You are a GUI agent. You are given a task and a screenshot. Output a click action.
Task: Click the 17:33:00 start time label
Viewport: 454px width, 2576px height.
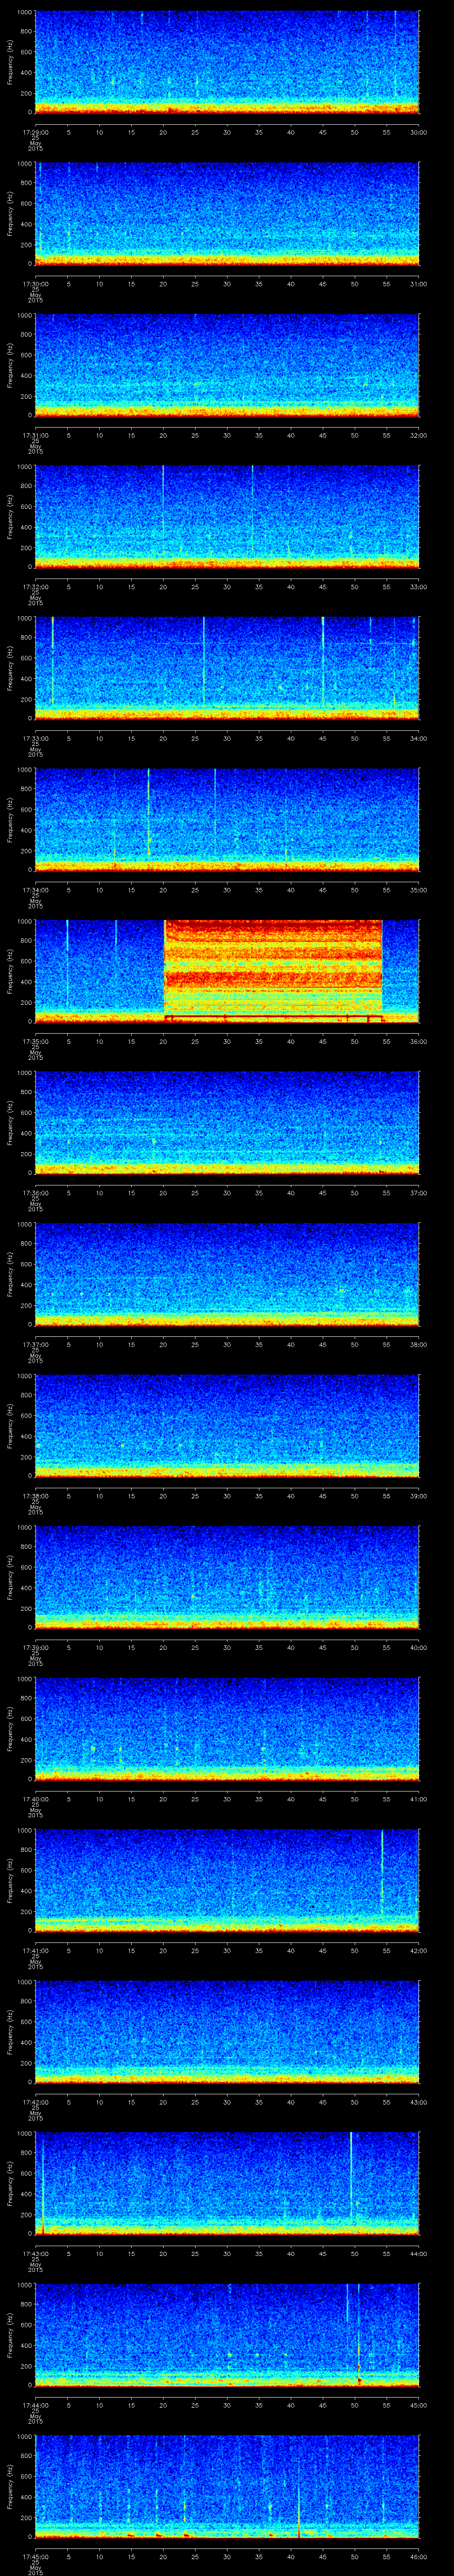(35, 738)
